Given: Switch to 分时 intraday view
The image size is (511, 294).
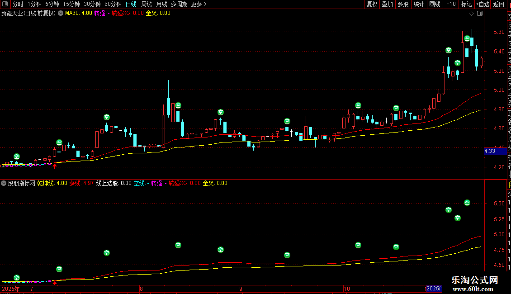Looking at the screenshot, I should pos(18,4).
